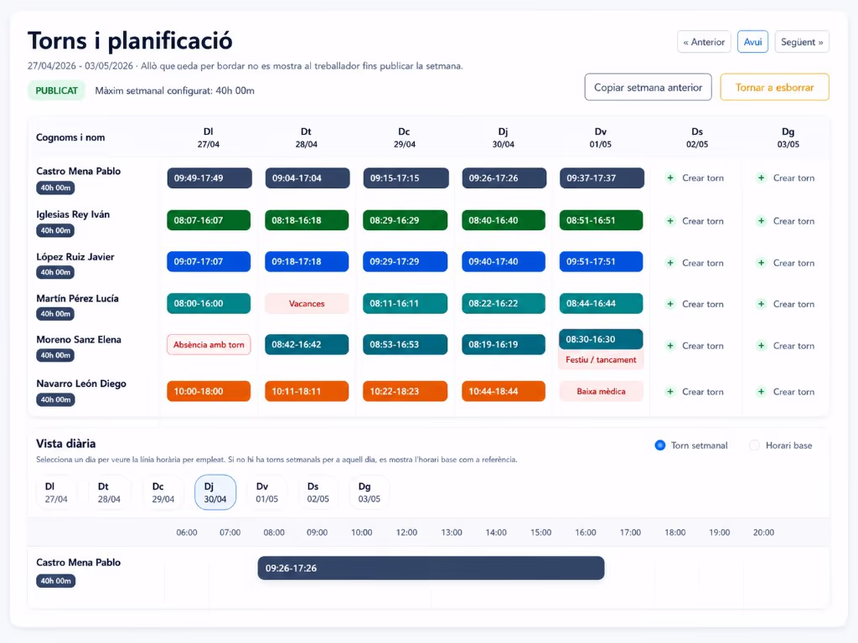Click plus icon for Castro Mena Pablo Saturday
This screenshot has width=858, height=643.
coord(670,177)
